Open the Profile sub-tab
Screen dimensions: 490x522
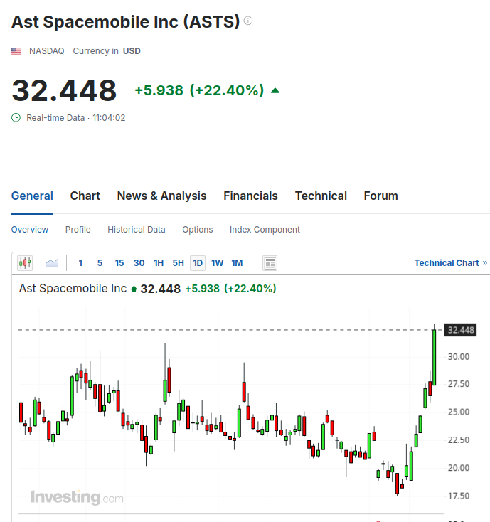(x=78, y=230)
